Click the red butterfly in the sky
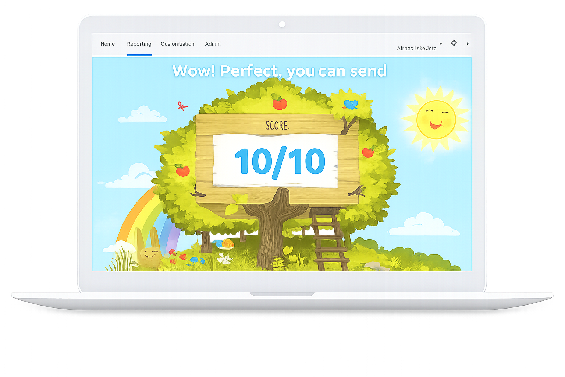Screen dimensions: 565x377 (x=182, y=106)
